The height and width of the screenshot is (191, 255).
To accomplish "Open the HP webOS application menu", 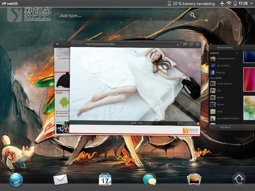I will tap(10, 4).
